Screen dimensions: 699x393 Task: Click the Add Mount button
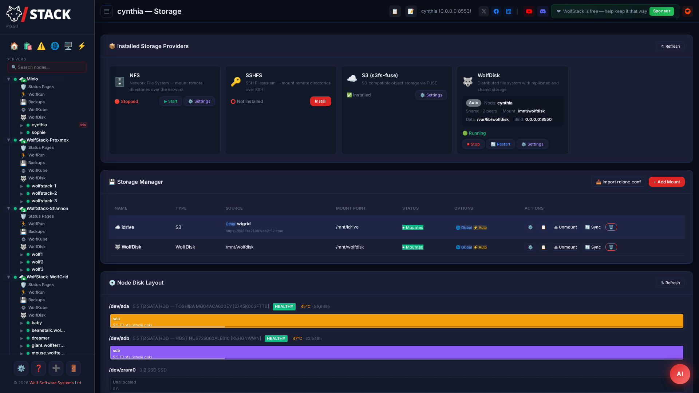pos(667,182)
